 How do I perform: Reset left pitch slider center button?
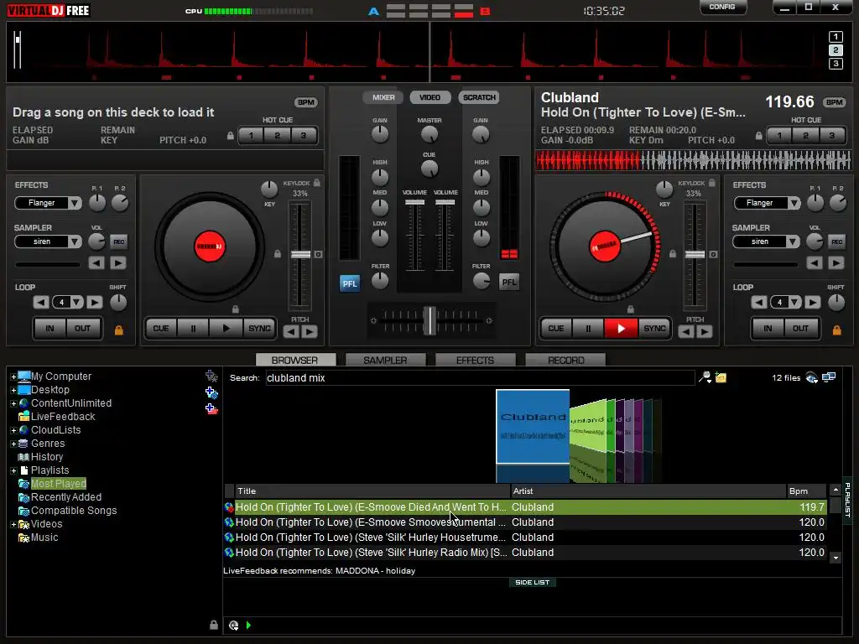pos(318,255)
